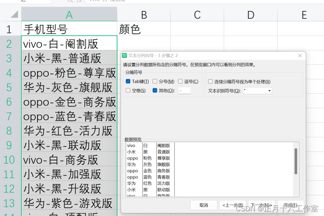
Task: Close the 文本分列向导 dialog
Action: (x=300, y=55)
